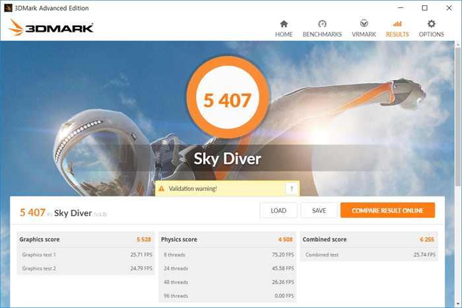Click the 75.20 FPS value
The image size is (462, 308).
click(x=283, y=254)
